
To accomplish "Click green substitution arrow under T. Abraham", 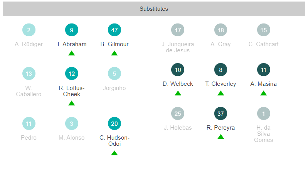I will tap(72, 53).
